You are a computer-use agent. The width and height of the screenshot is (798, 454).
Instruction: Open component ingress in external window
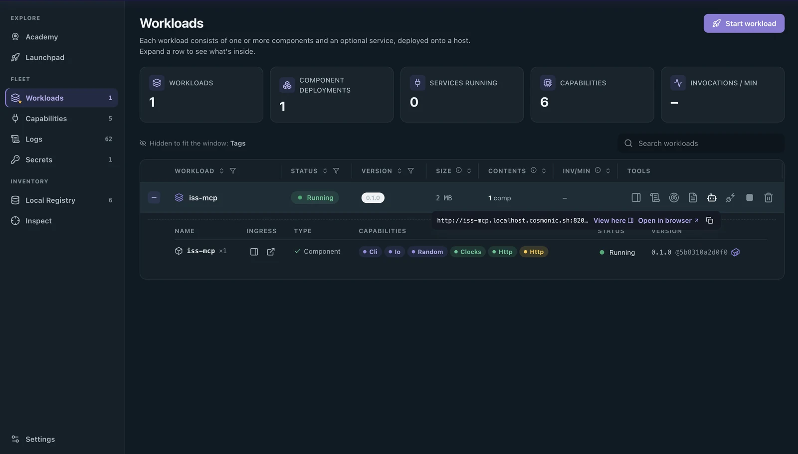point(271,252)
